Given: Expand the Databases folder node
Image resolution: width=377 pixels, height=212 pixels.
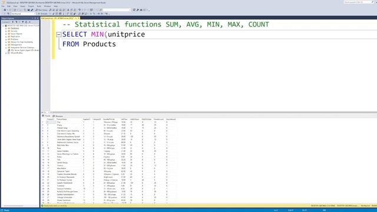Looking at the screenshot, I should pos(6,28).
